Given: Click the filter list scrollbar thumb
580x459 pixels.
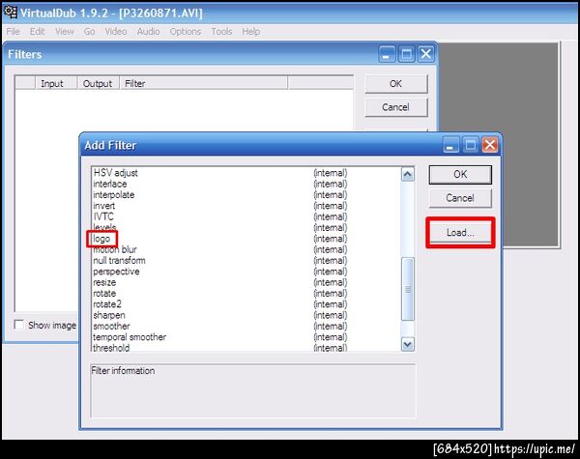Looking at the screenshot, I should point(408,289).
